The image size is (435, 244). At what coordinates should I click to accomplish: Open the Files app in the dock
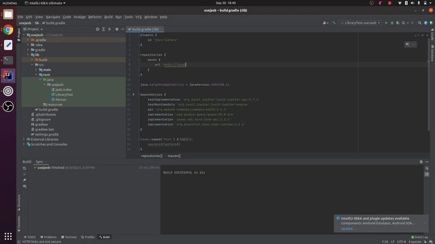tap(8, 14)
